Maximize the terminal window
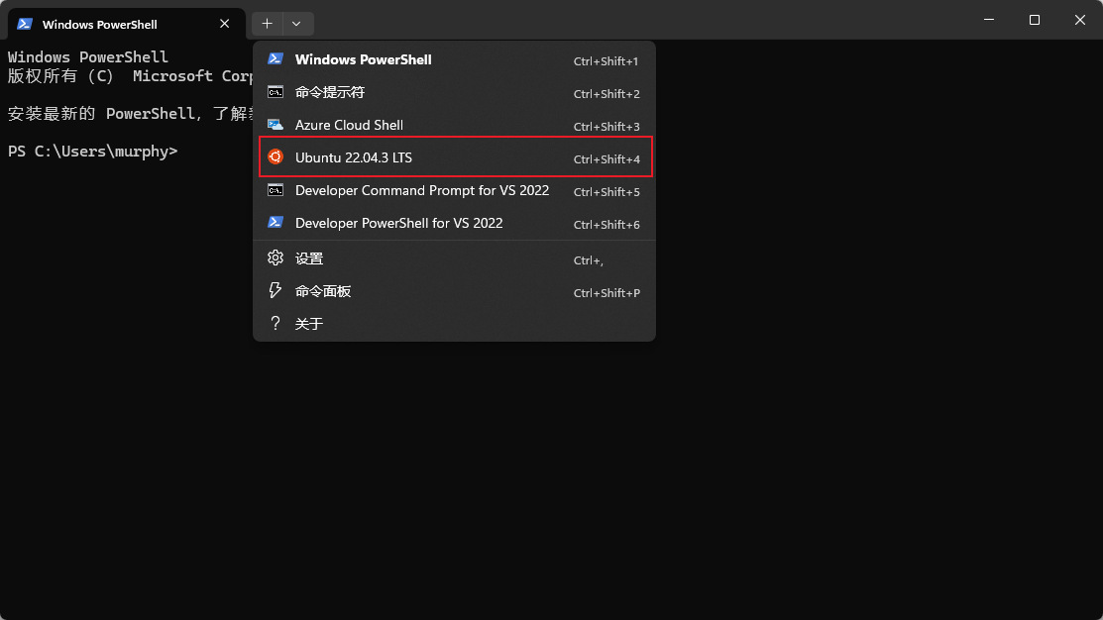The image size is (1103, 620). [1035, 20]
